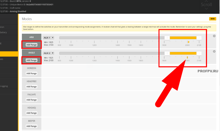The width and height of the screenshot is (220, 131).
Task: Click the Scroll down chevron in the log
Action: coord(206,9)
